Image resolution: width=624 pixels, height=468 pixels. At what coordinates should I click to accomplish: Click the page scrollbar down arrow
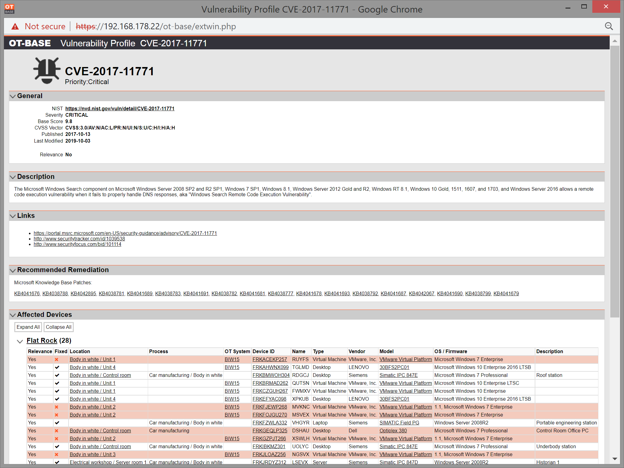(x=615, y=459)
